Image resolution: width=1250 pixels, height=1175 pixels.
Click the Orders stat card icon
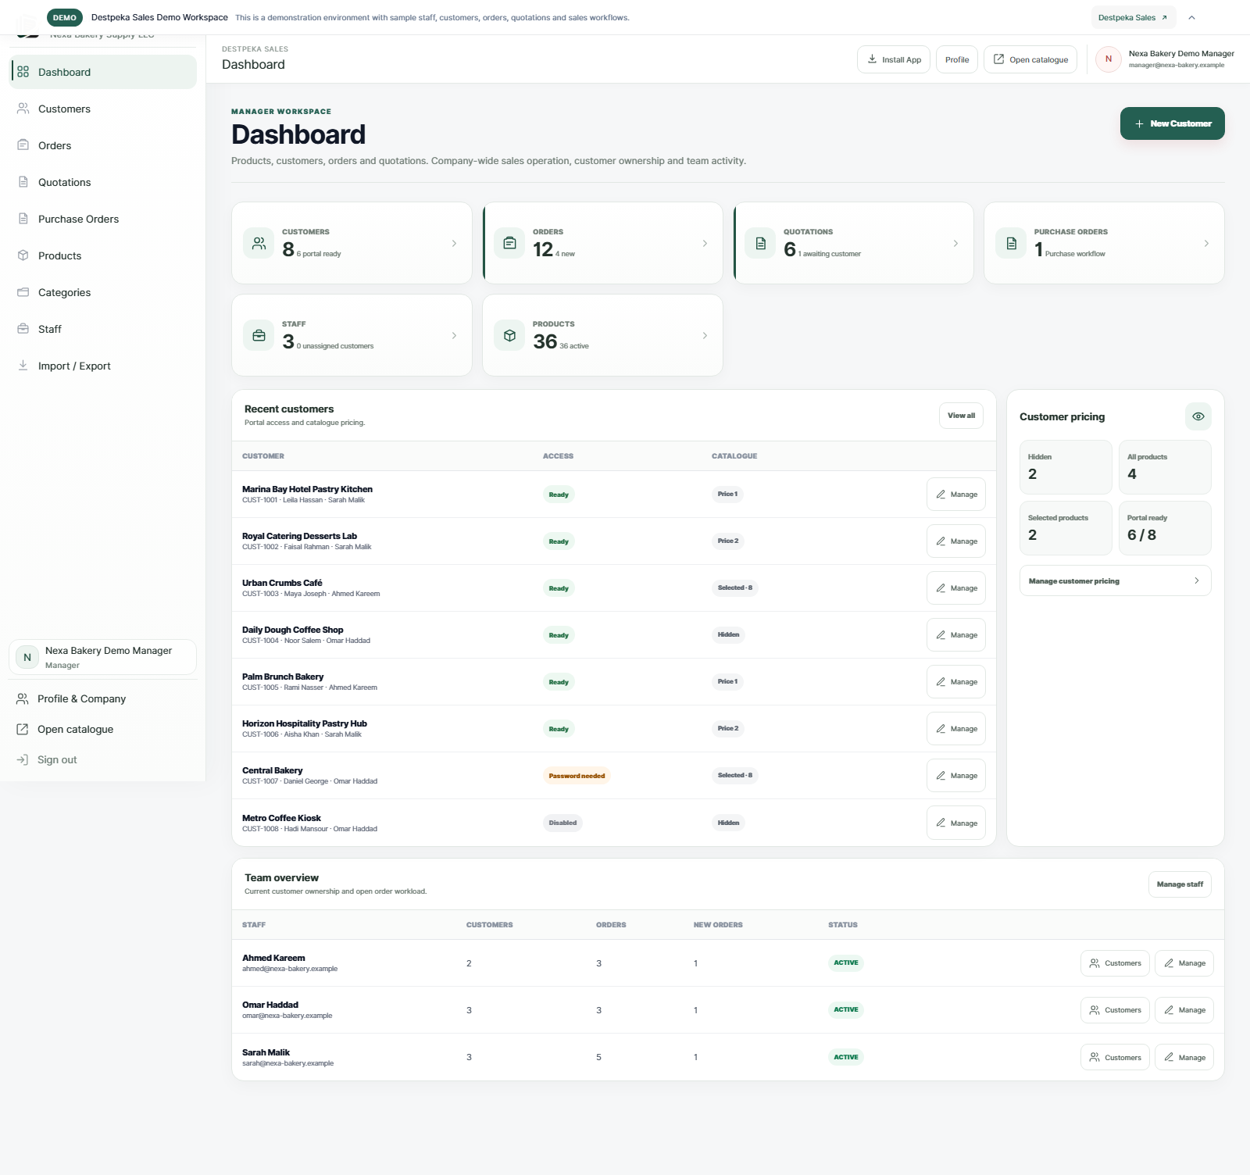[x=509, y=244]
